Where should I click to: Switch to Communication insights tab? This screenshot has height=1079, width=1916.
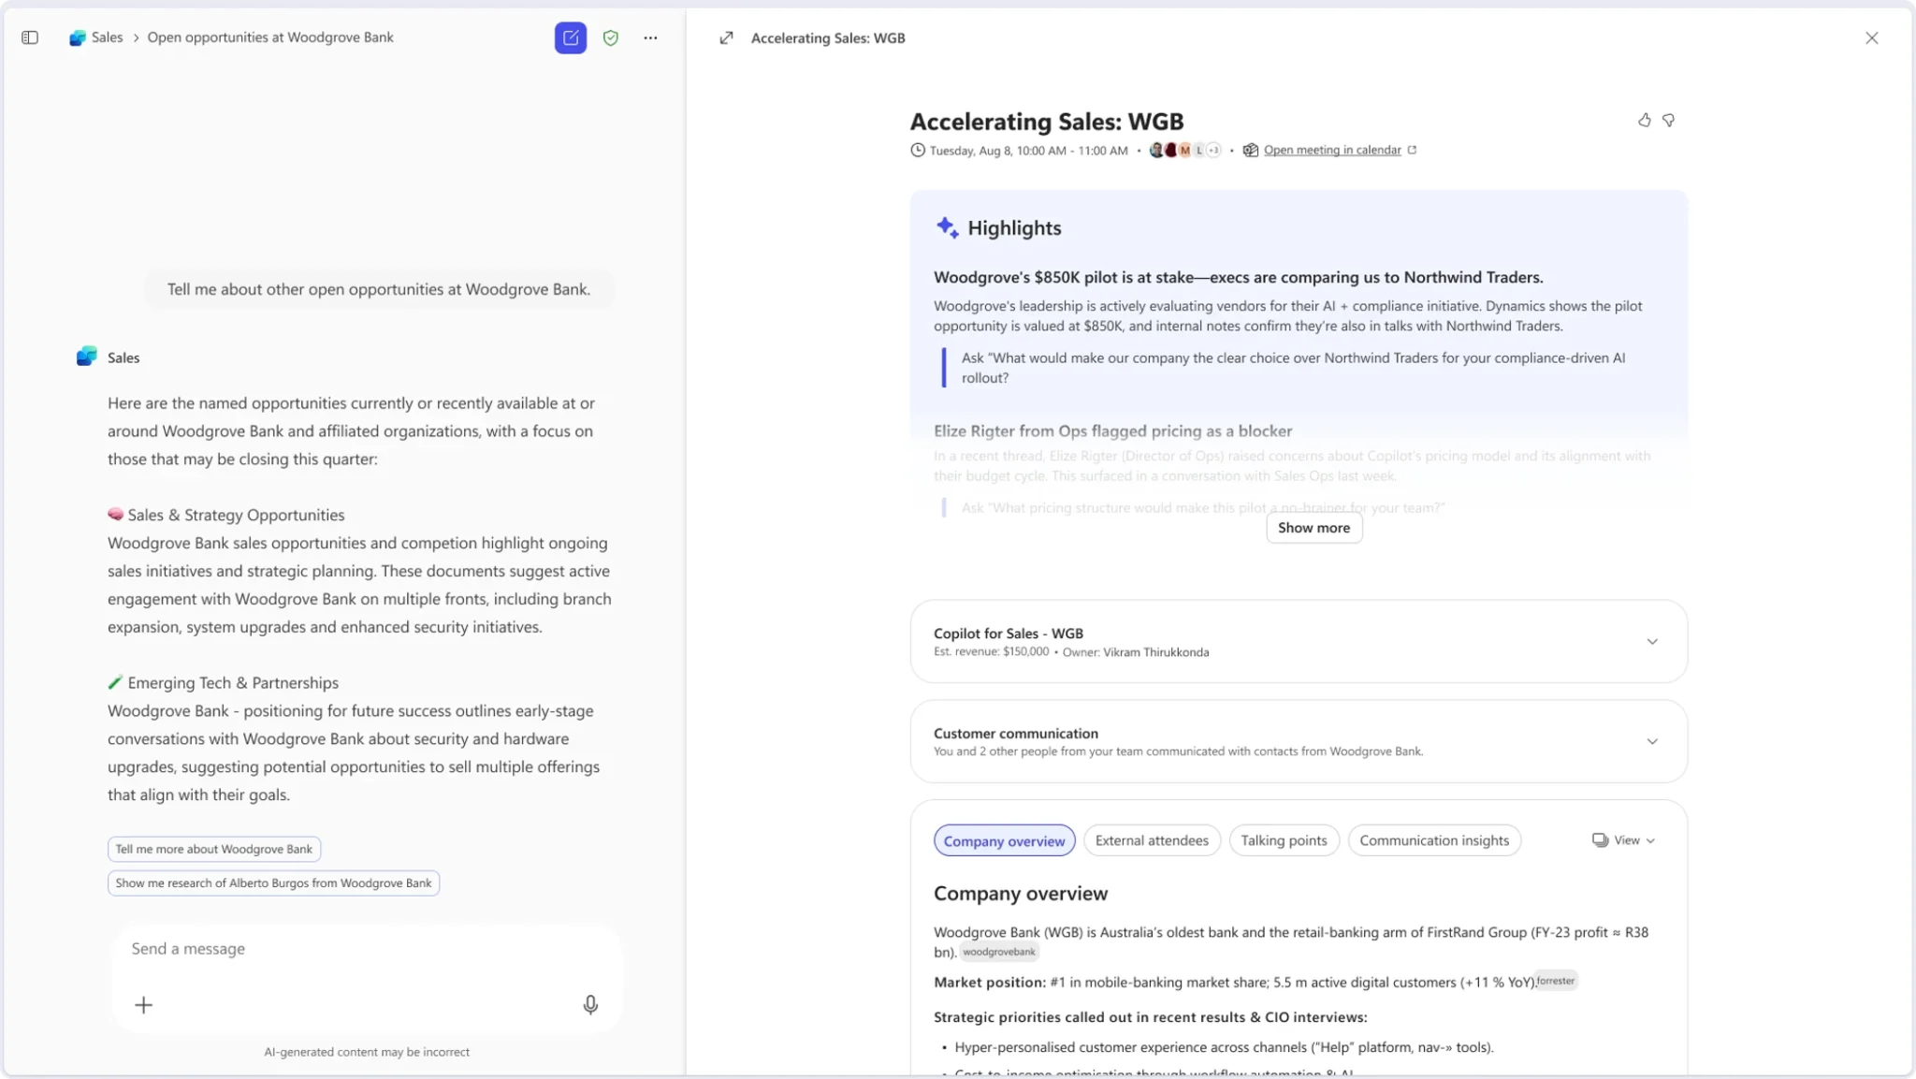pyautogui.click(x=1434, y=840)
